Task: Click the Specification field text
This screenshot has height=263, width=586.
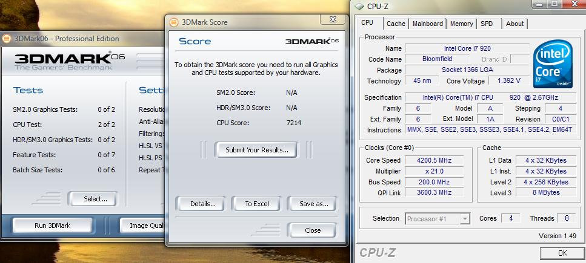Action: (x=490, y=97)
